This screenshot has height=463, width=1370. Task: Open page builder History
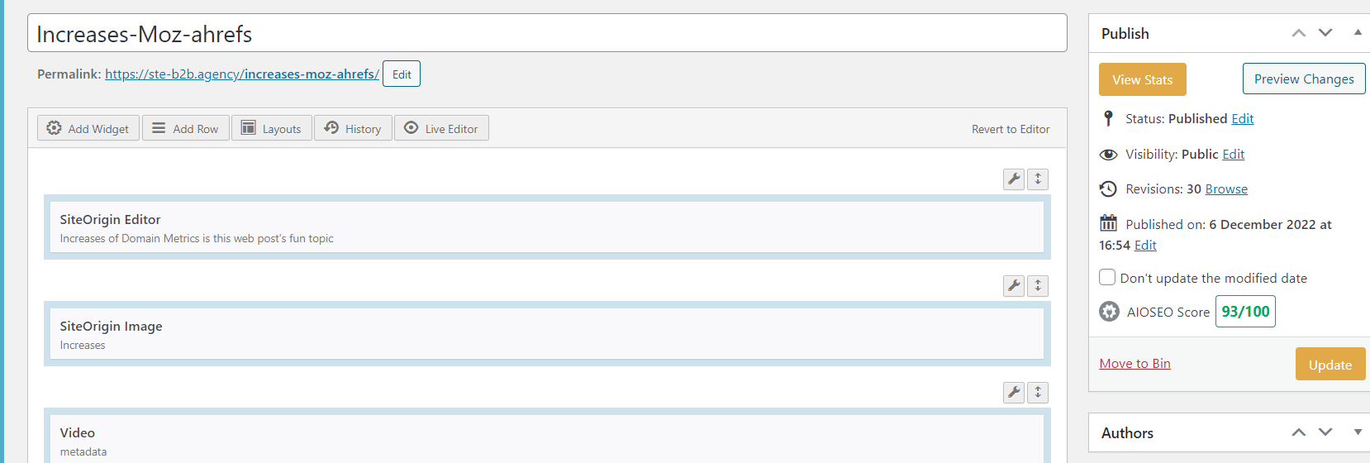pyautogui.click(x=353, y=128)
